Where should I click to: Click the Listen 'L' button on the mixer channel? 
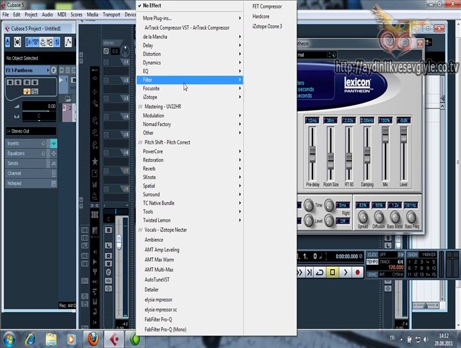point(108,245)
